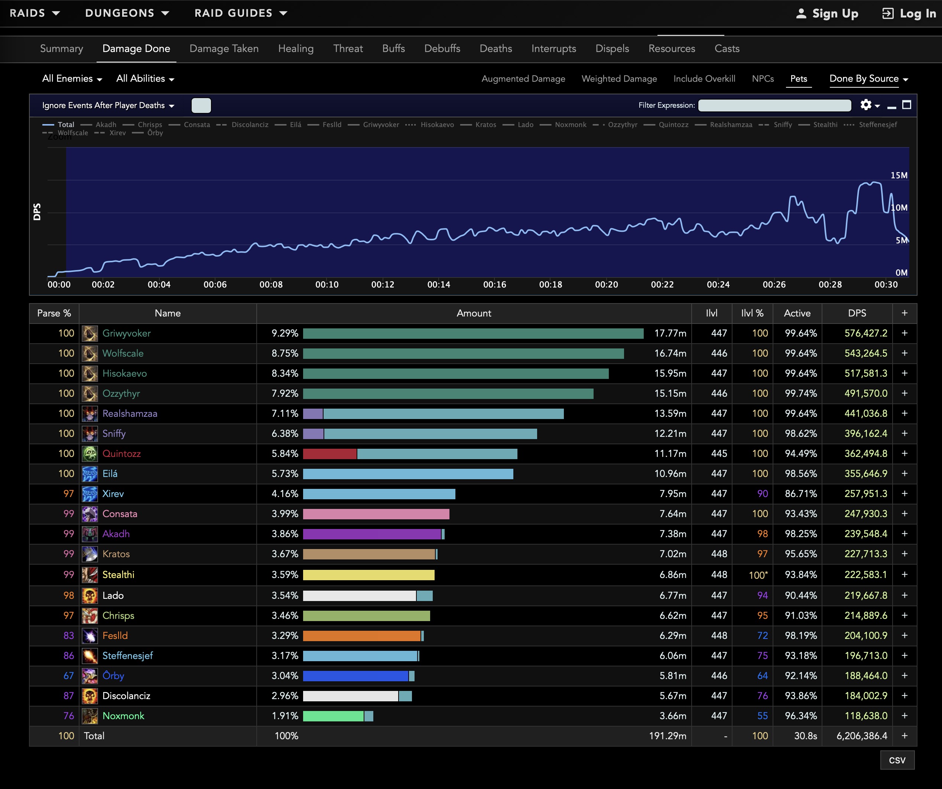The height and width of the screenshot is (789, 942).
Task: Click the gear settings icon above the graph
Action: (866, 105)
